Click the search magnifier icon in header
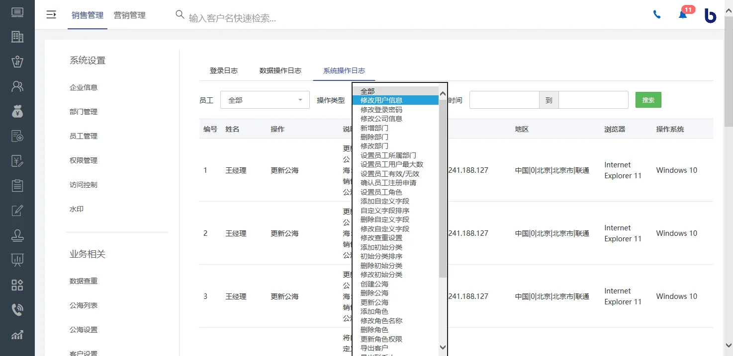The width and height of the screenshot is (733, 356). [180, 14]
